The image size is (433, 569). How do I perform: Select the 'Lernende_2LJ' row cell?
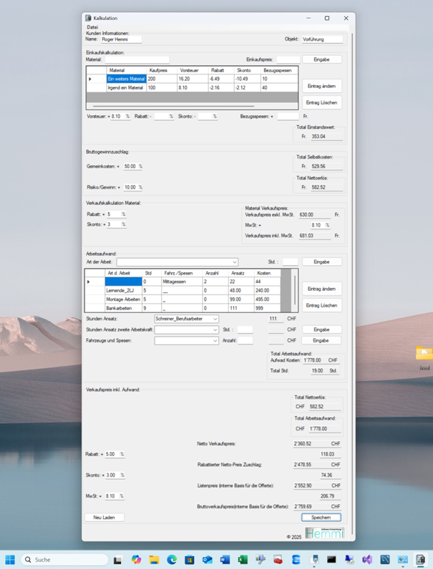tap(124, 291)
